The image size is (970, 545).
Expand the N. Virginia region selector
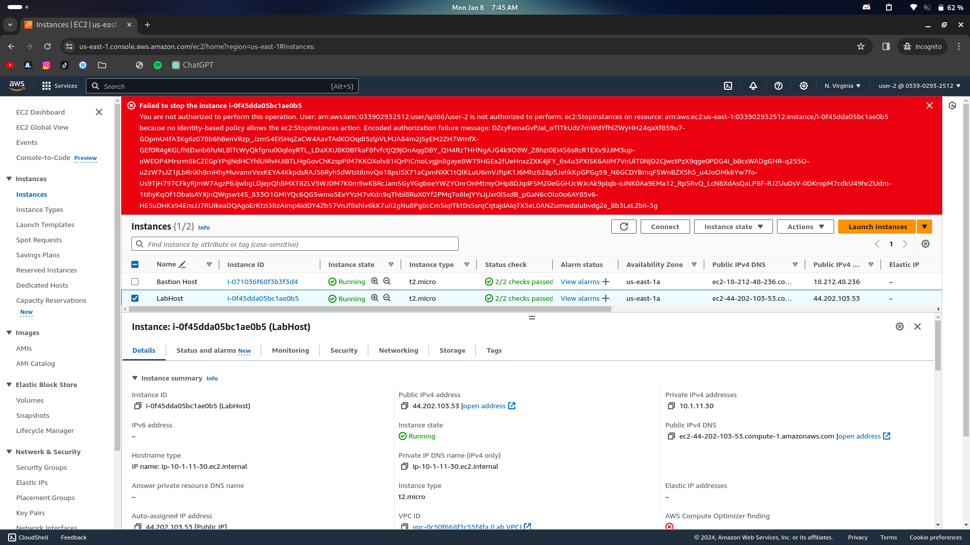point(842,86)
